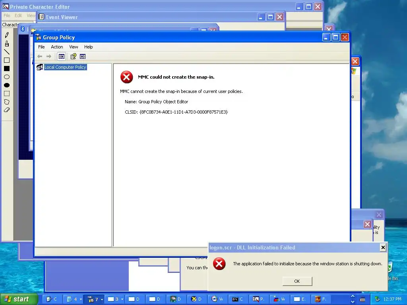Select the Hollow Rectangle tool in Character Editor
The width and height of the screenshot is (407, 305).
7,60
